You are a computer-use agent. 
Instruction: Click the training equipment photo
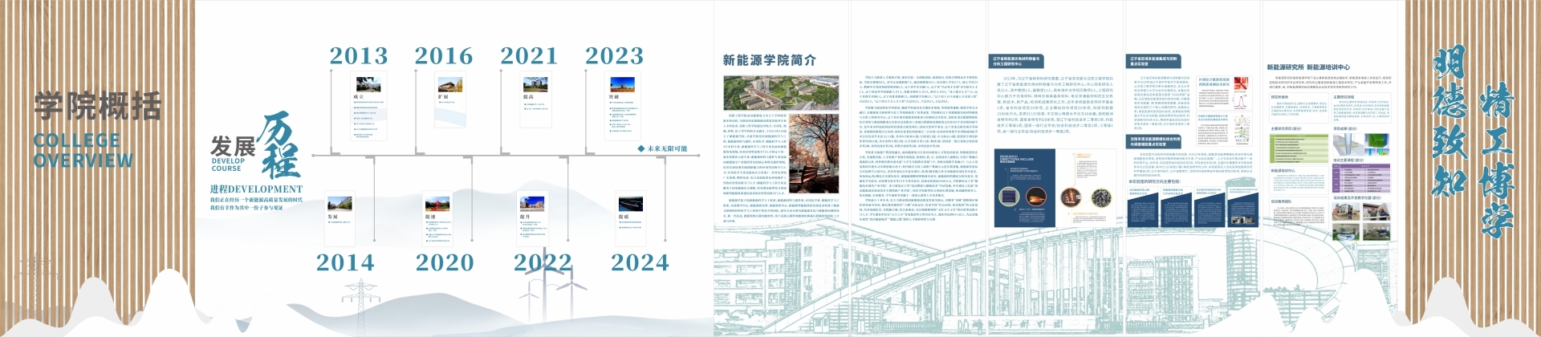[x=1362, y=221]
